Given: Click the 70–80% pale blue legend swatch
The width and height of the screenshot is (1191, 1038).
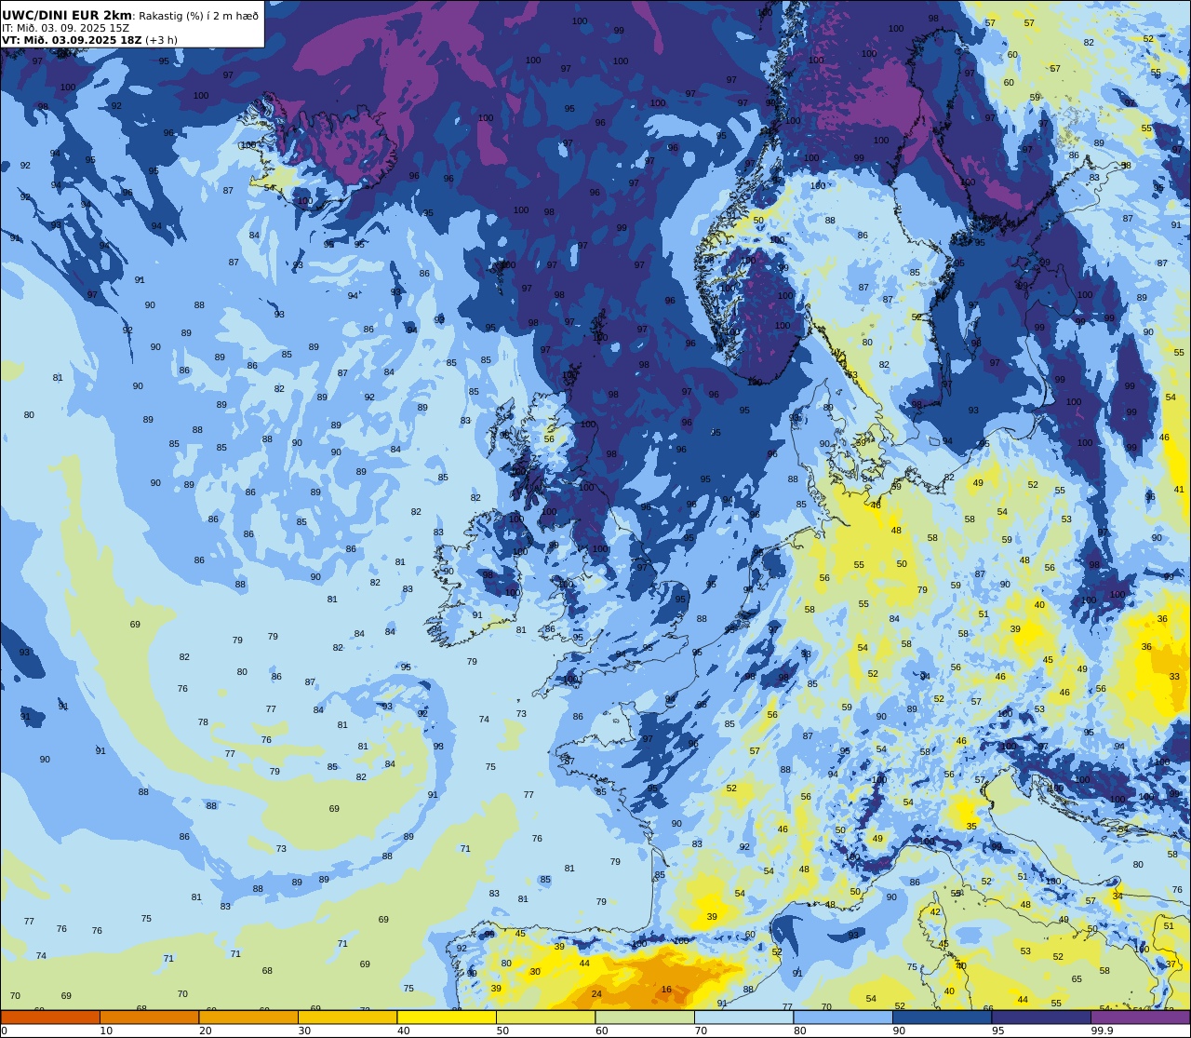Looking at the screenshot, I should [743, 1018].
